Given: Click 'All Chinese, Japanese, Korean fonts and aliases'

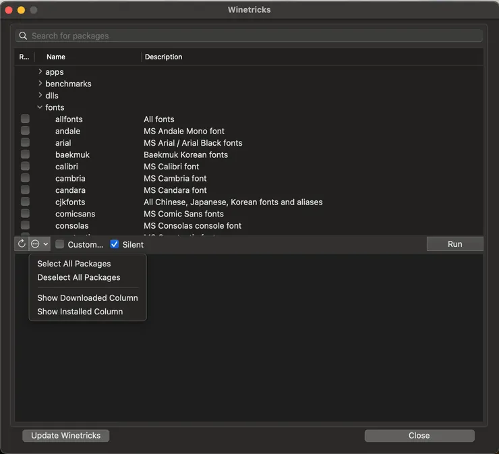Looking at the screenshot, I should [x=233, y=202].
